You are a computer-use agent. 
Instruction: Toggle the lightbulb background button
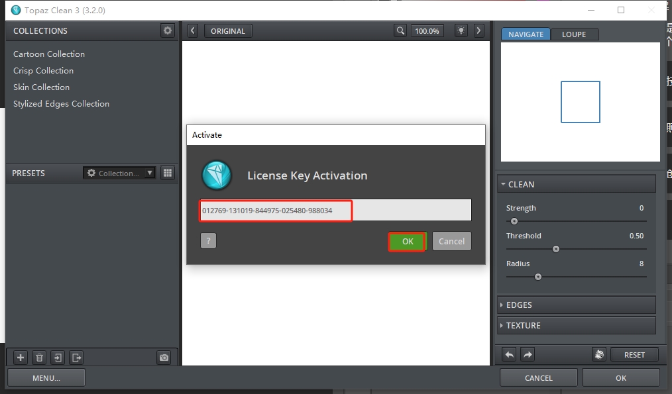pyautogui.click(x=461, y=31)
